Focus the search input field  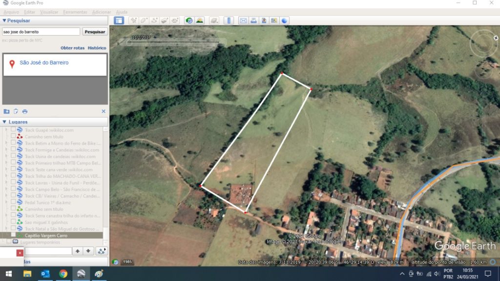pos(41,32)
